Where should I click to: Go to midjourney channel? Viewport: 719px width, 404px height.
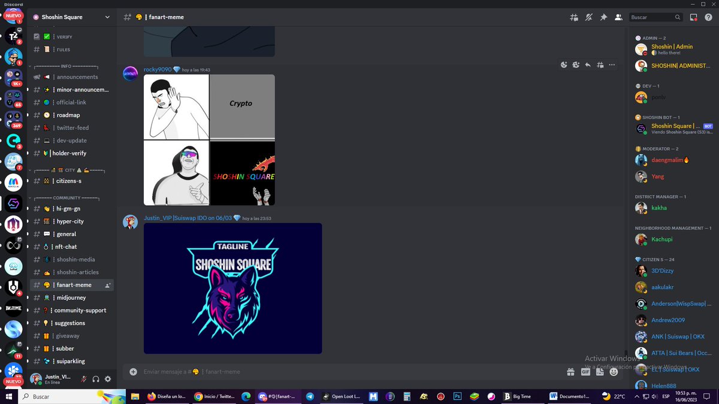[72, 297]
